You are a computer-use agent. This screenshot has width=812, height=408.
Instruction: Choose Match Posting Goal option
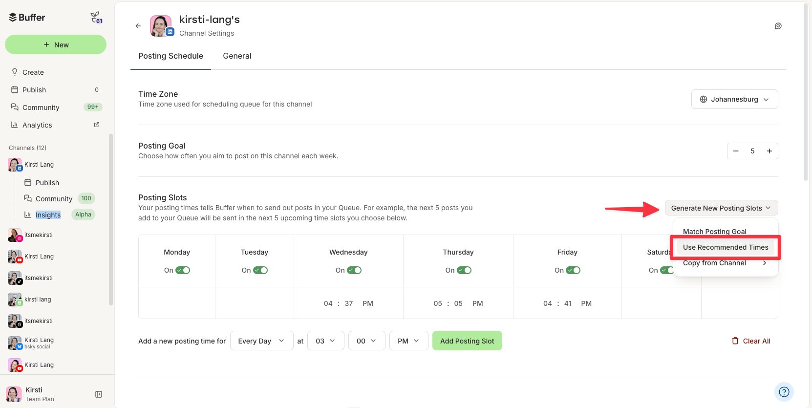(726, 232)
